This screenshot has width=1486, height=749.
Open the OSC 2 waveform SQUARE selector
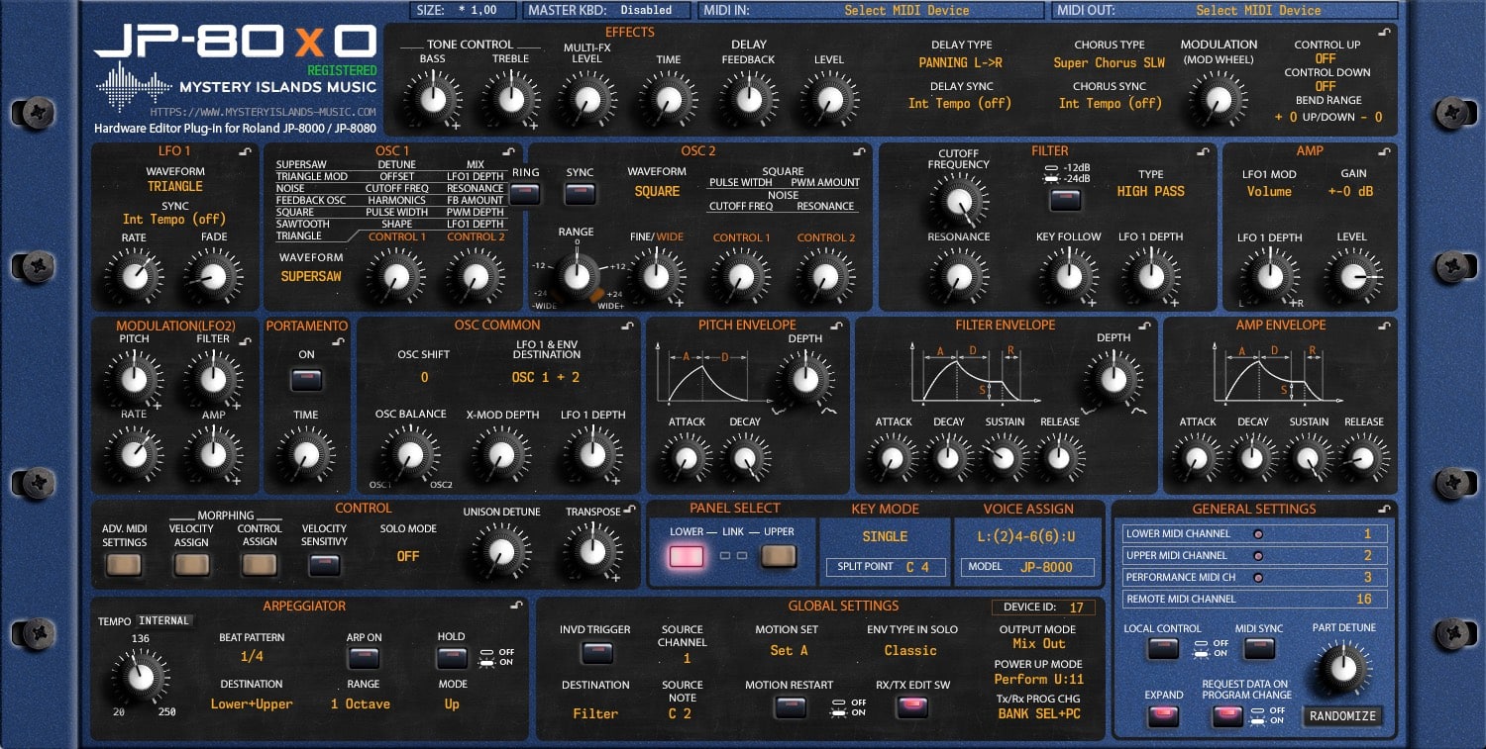tap(657, 191)
